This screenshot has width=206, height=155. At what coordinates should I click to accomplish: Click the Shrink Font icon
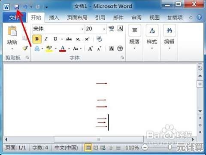point(99,49)
